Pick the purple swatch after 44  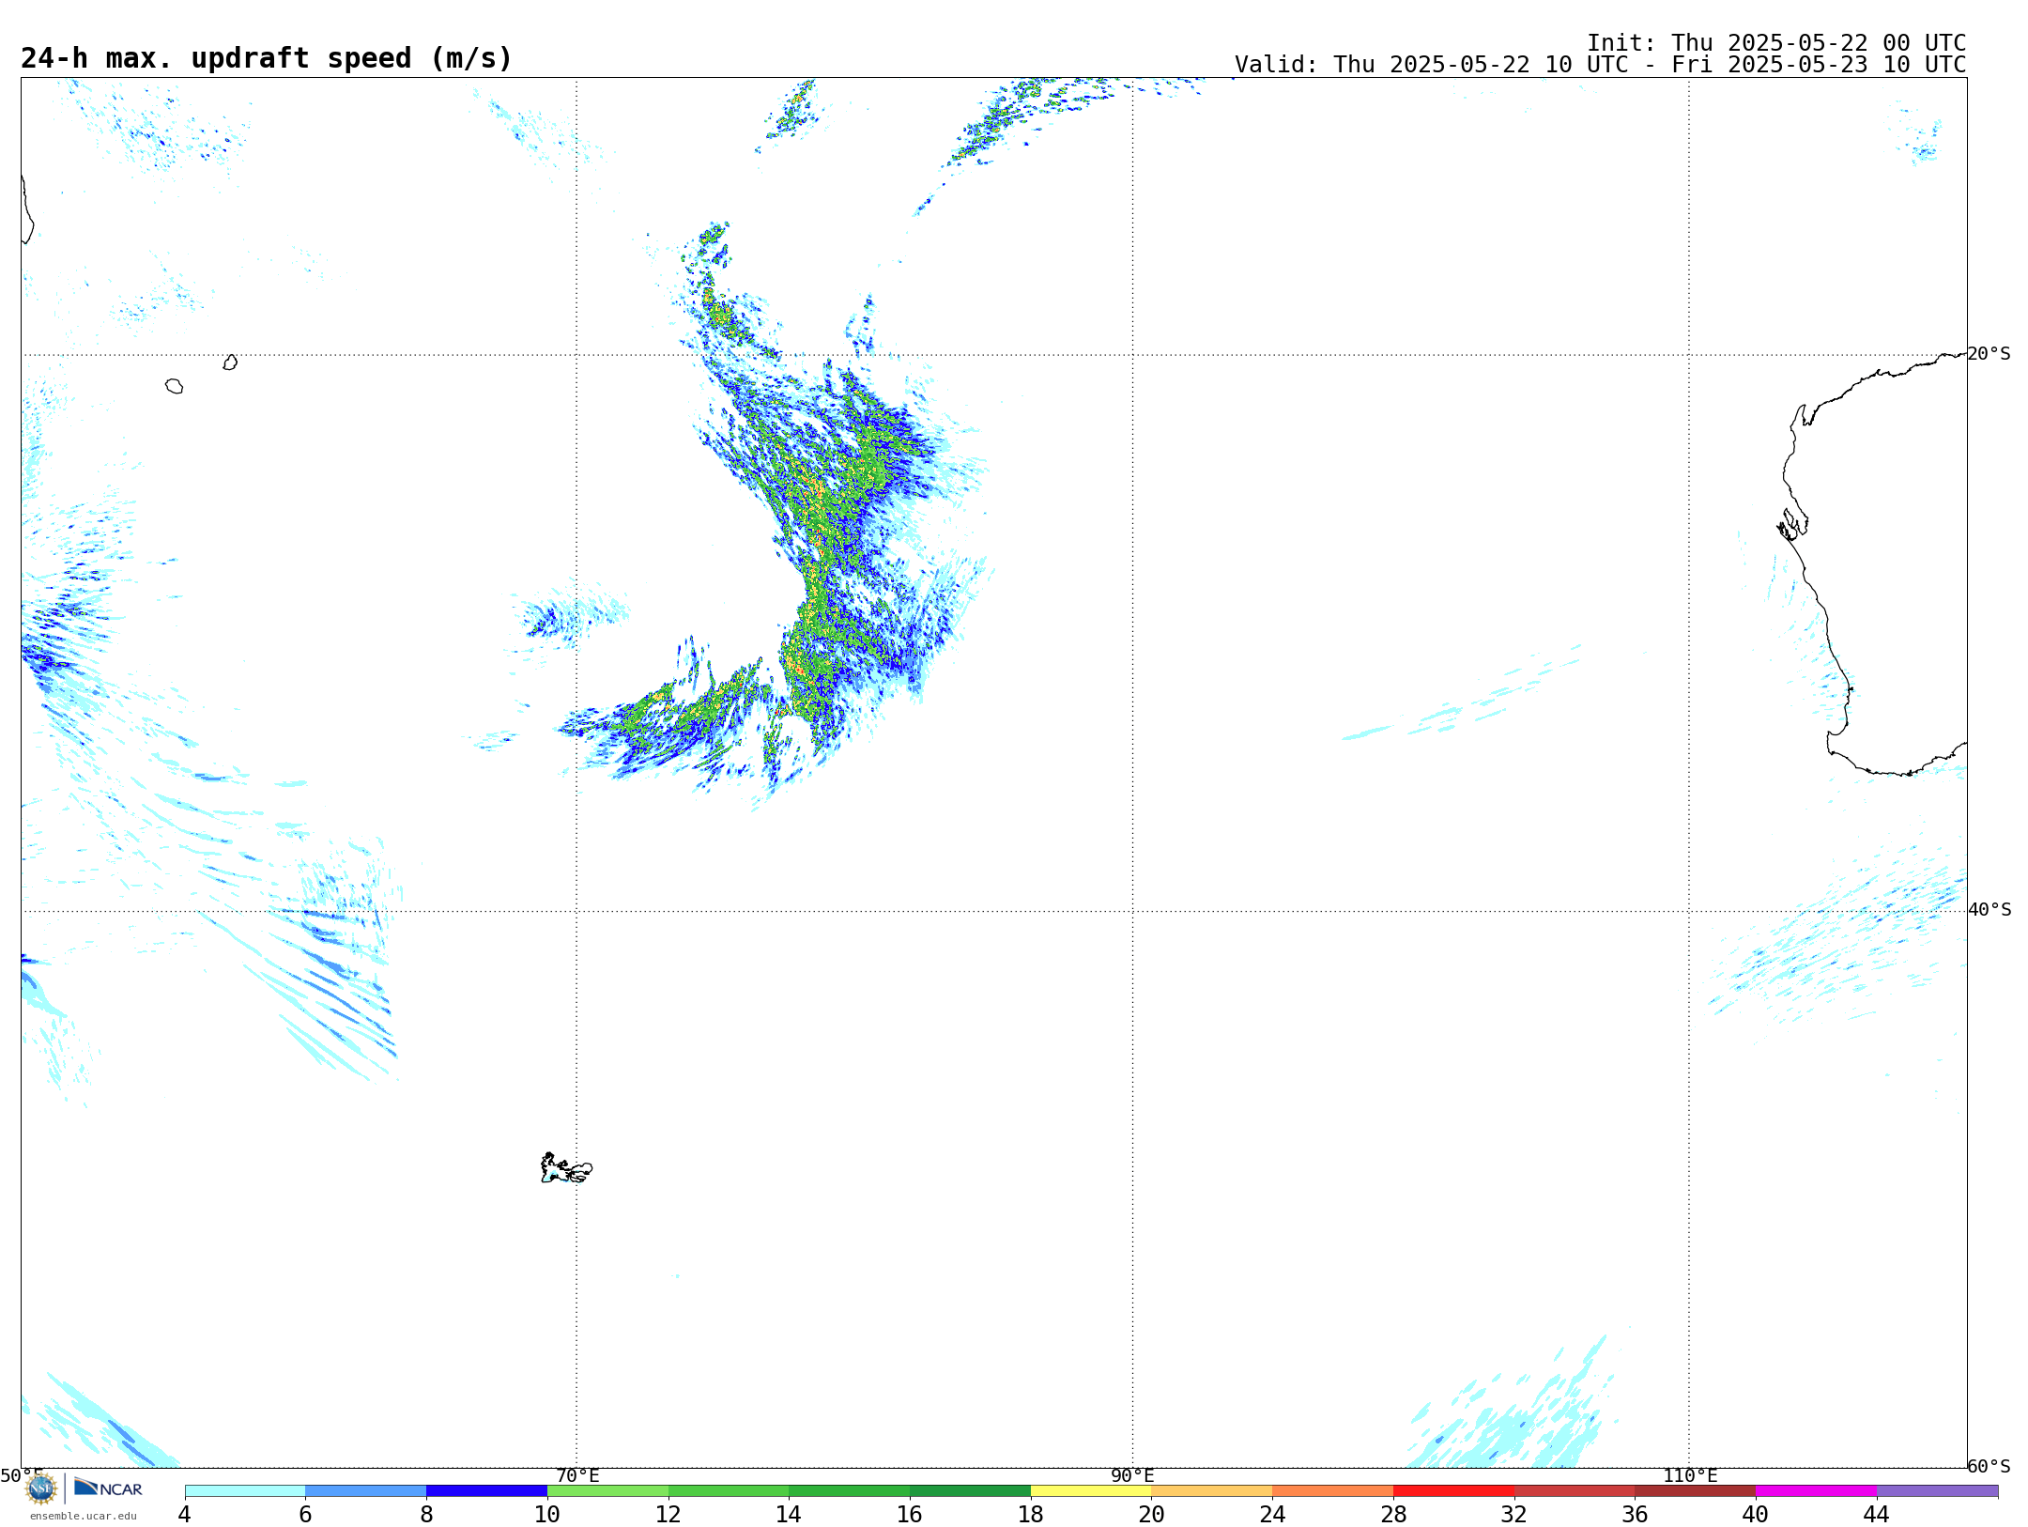1937,1491
